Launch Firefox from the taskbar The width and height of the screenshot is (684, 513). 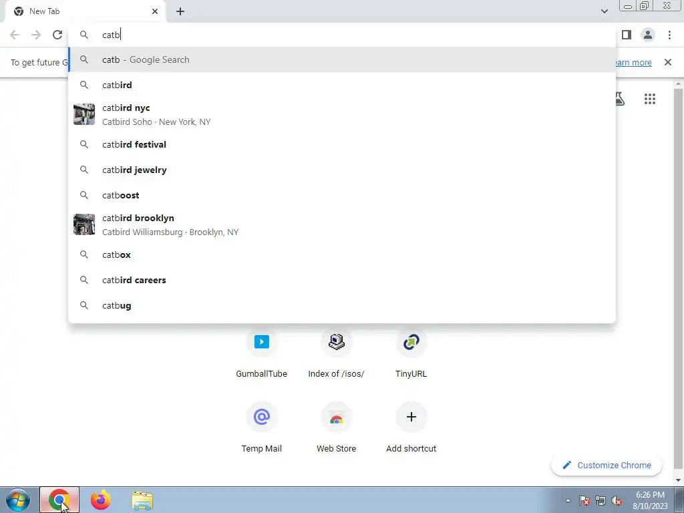(101, 500)
